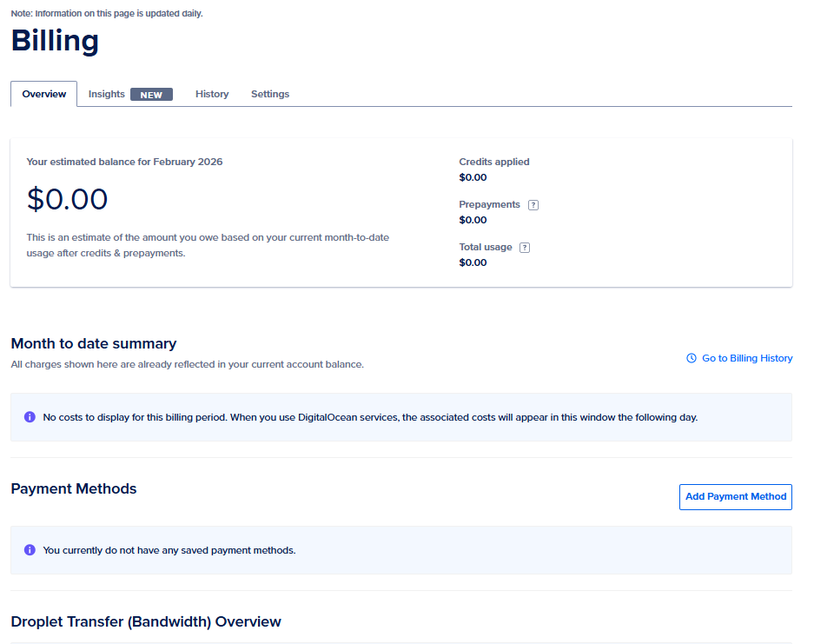Click the NEW badge next to Insights
Screen dimensions: 814x644
pyautogui.click(x=151, y=95)
